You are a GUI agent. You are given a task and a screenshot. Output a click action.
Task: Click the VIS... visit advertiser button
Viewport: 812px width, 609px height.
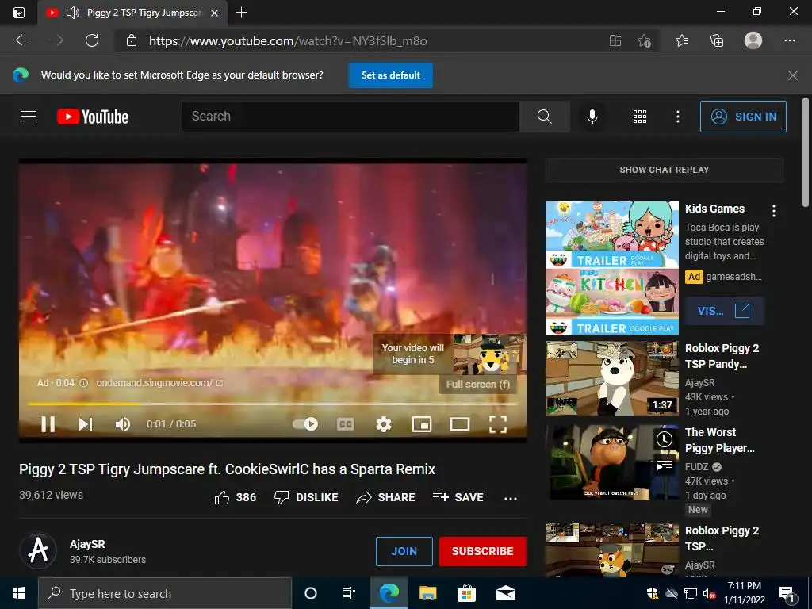(x=723, y=311)
